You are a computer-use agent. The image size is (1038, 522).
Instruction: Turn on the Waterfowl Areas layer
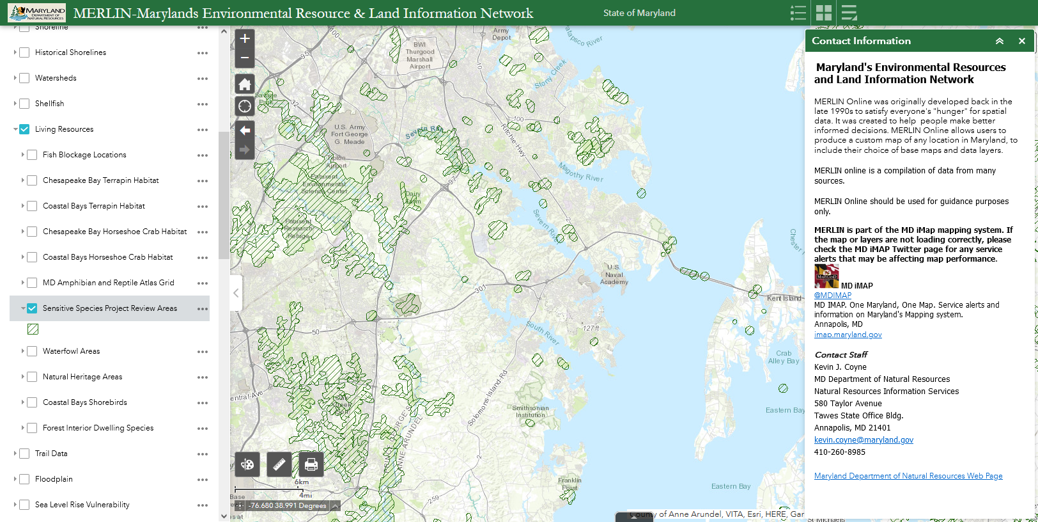point(32,351)
